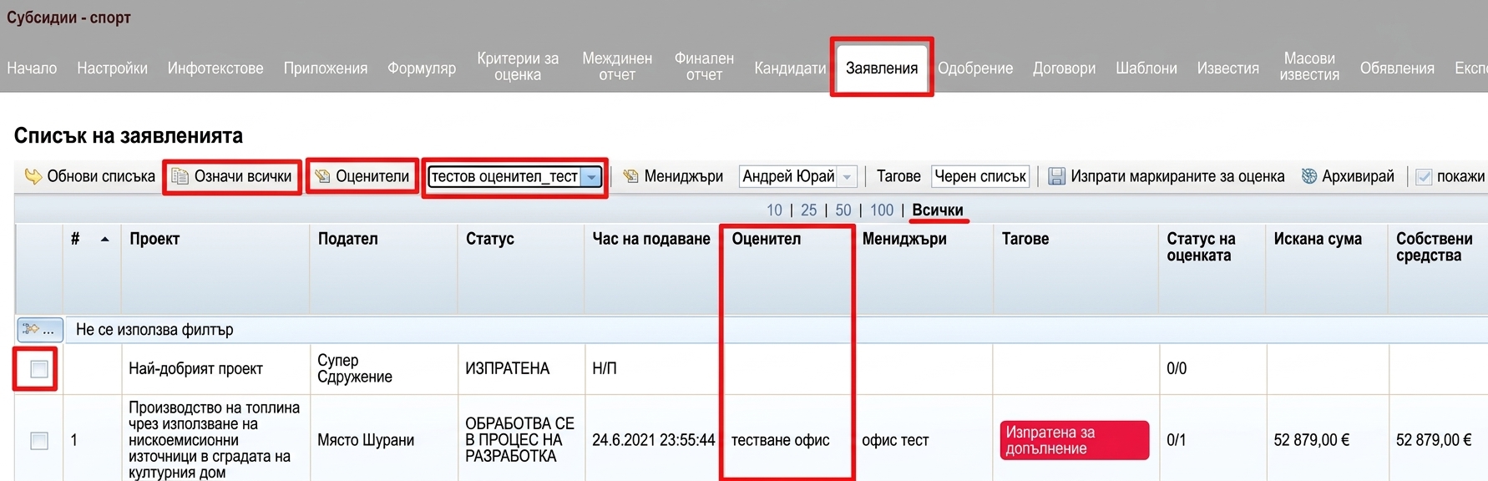Show 100 items per page
The image size is (1488, 481).
pyautogui.click(x=882, y=210)
